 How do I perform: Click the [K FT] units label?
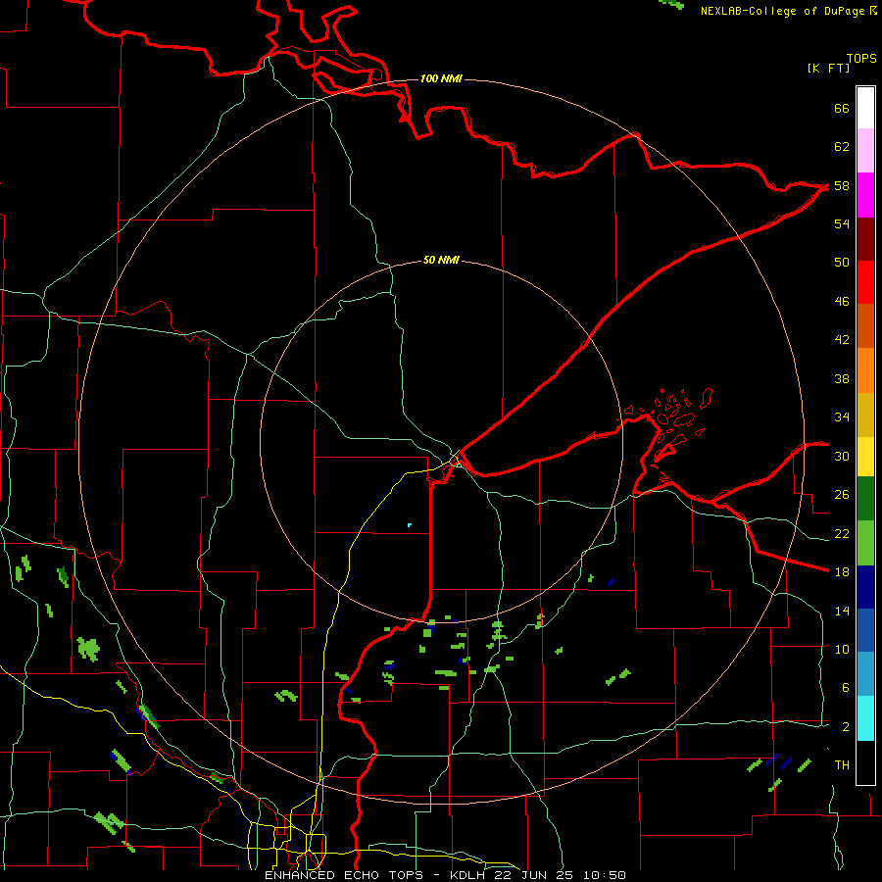click(x=828, y=68)
